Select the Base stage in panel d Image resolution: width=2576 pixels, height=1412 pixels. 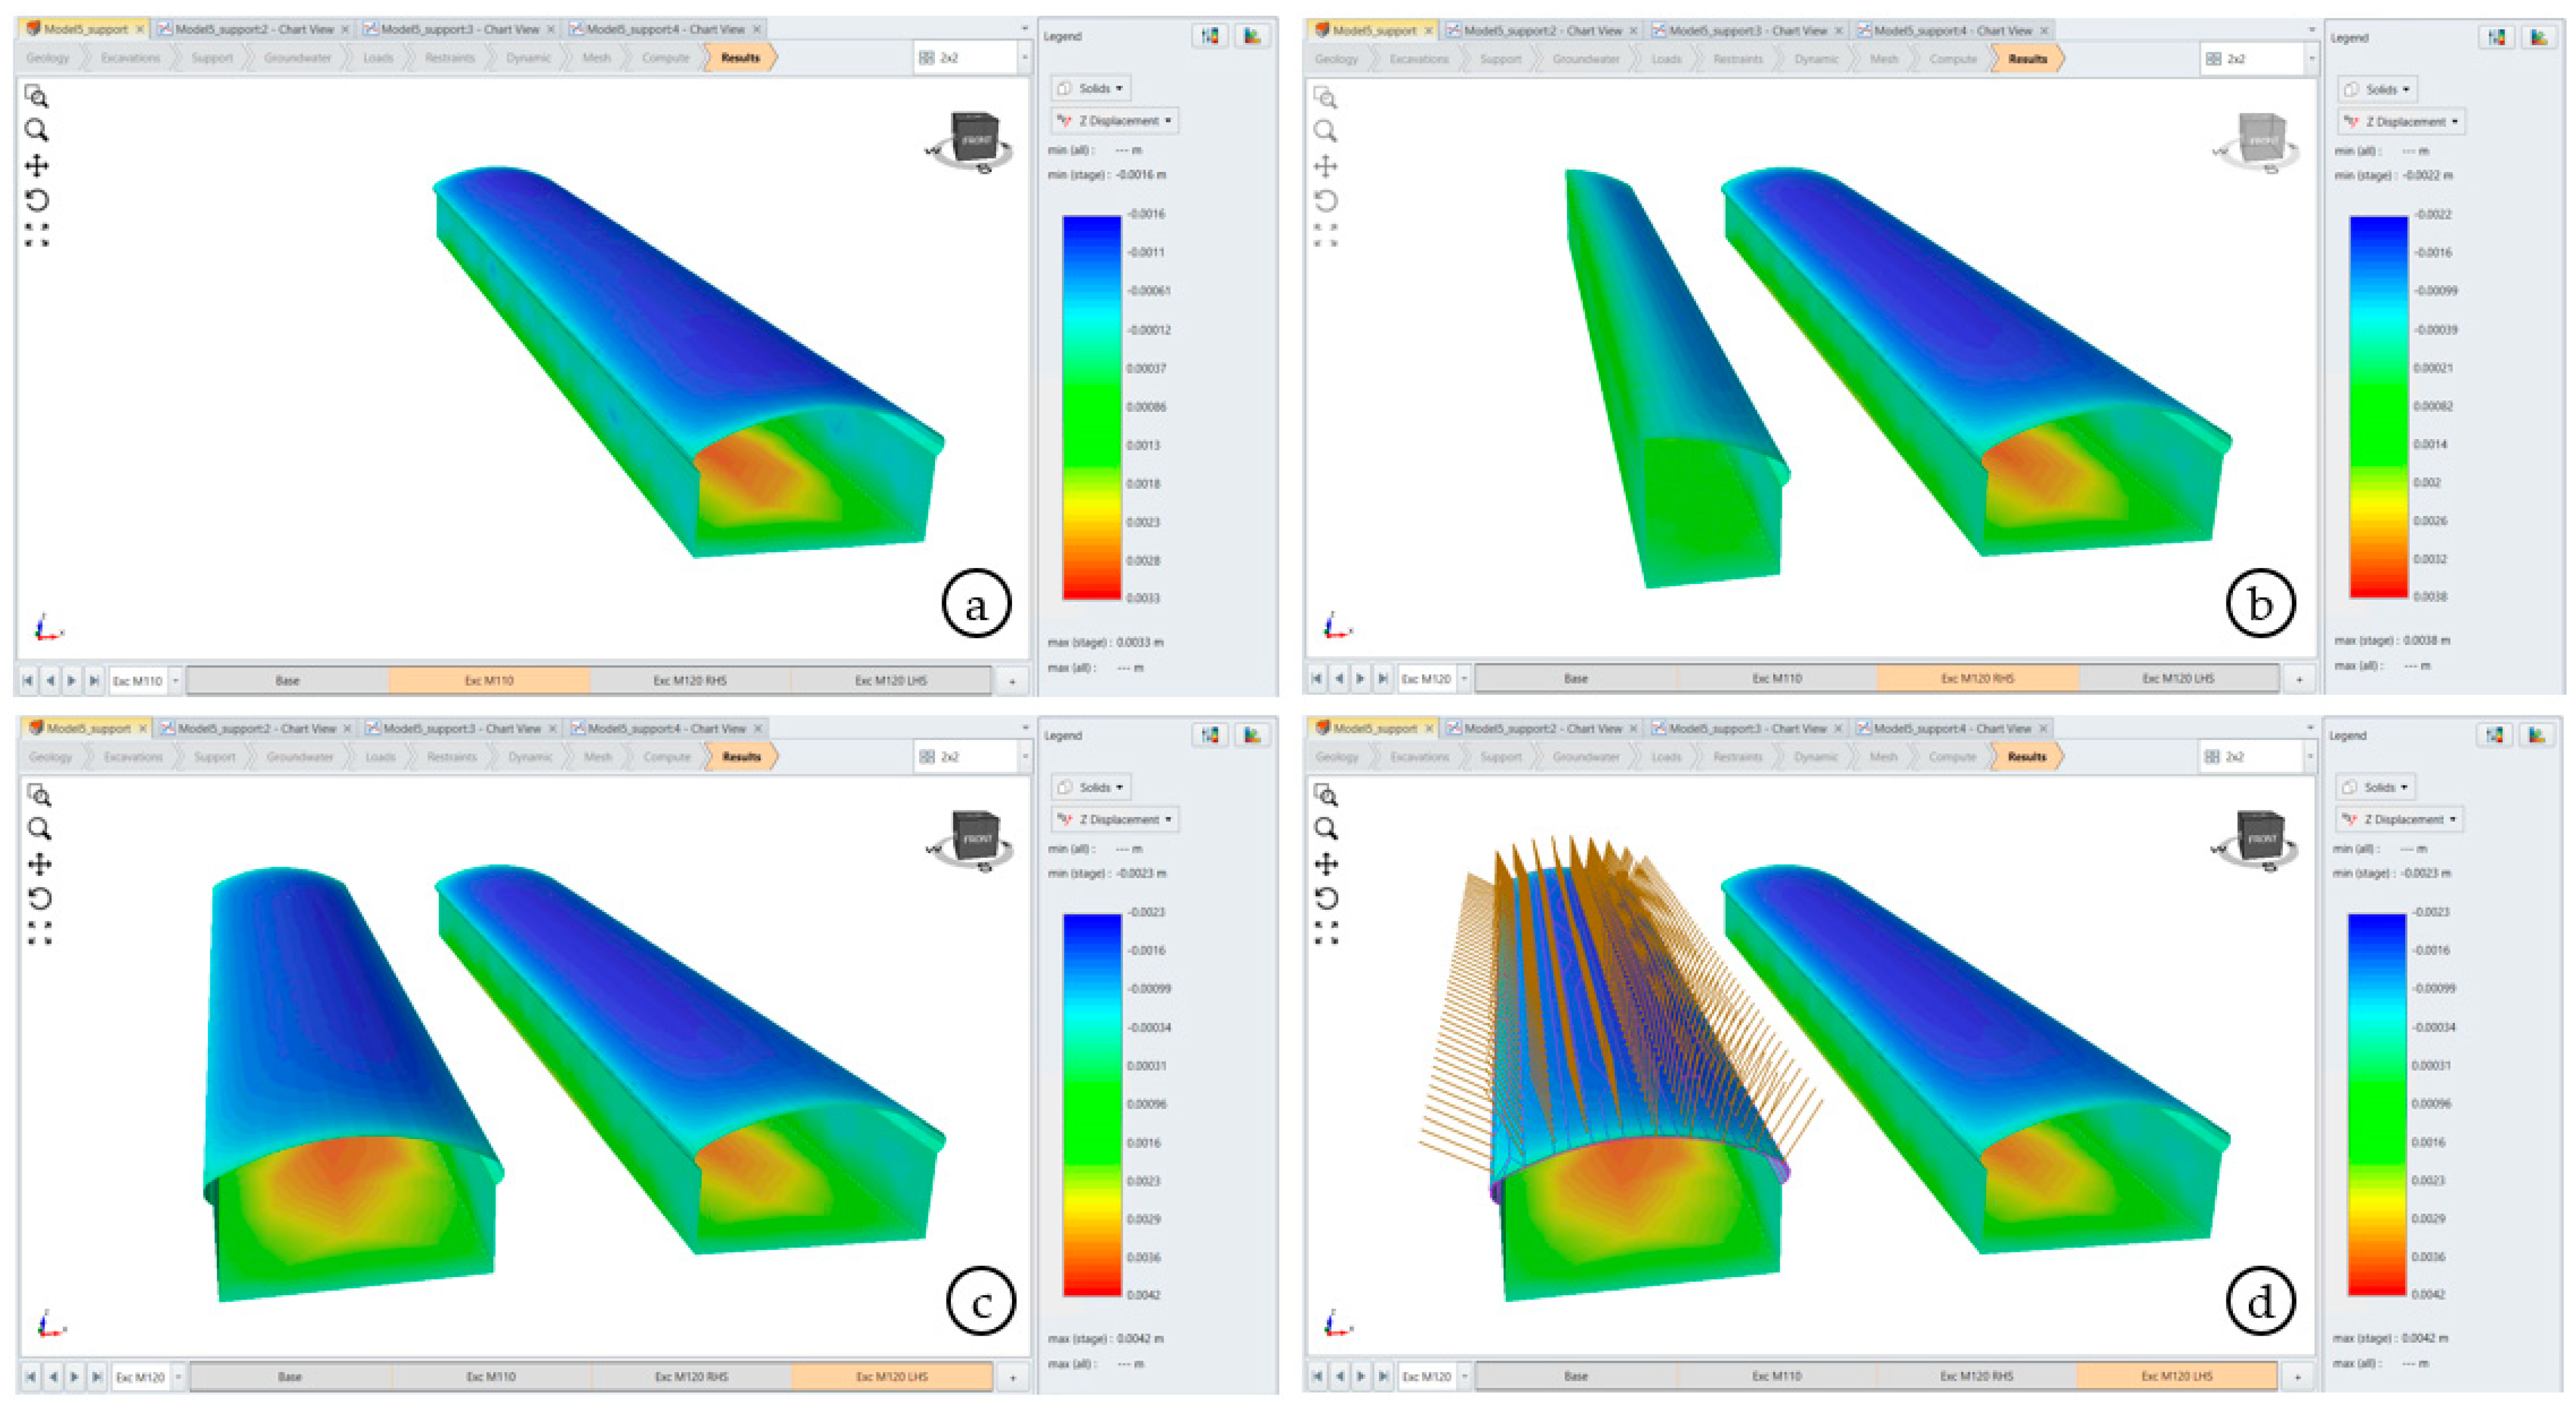click(x=1575, y=1376)
